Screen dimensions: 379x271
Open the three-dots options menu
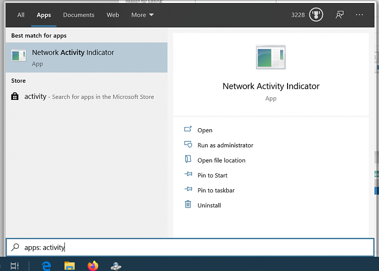point(359,15)
